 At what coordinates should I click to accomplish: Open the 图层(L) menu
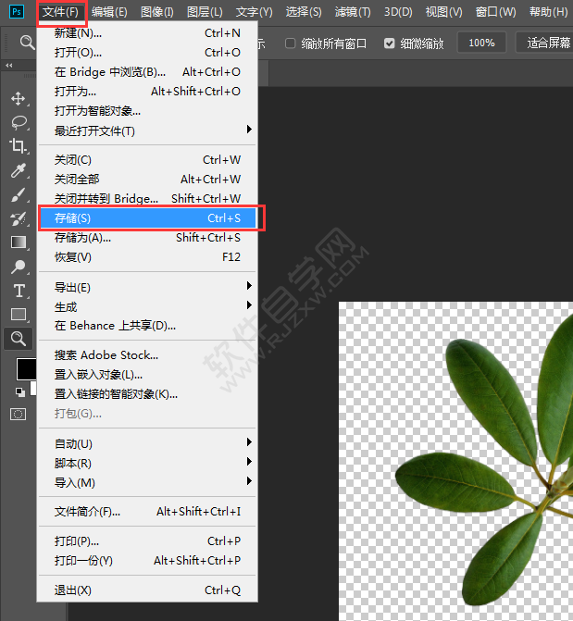point(205,12)
